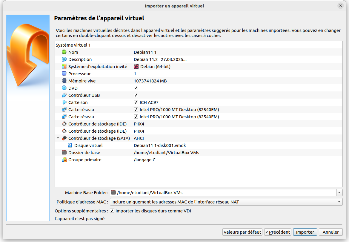
Task: Click the DVD disc icon
Action: [x=64, y=88]
